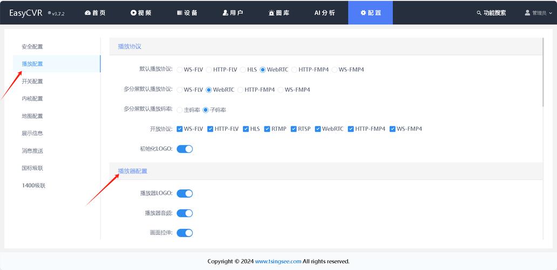
Task: Uncheck HLS in 开放协议
Action: [246, 129]
